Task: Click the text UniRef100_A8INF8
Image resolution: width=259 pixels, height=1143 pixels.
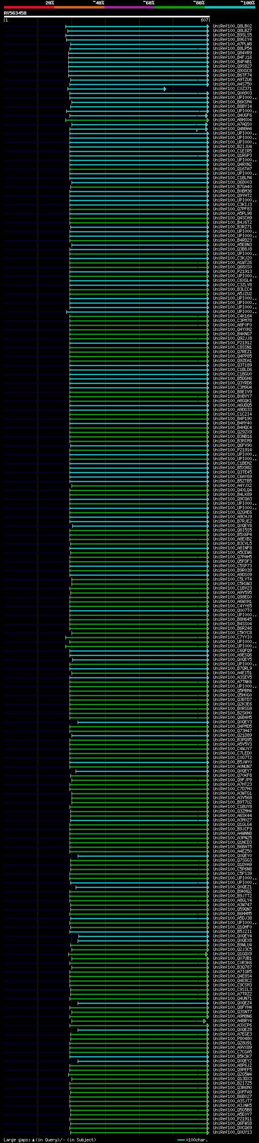Action: [232, 548]
